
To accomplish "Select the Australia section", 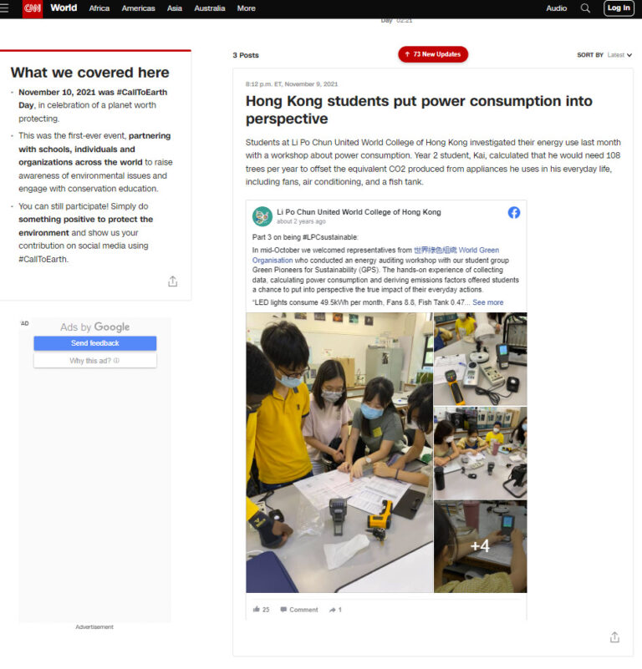I will (209, 8).
